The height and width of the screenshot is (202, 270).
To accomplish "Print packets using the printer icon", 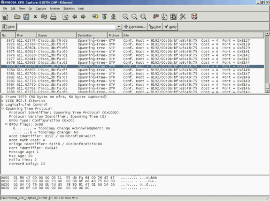I will pos(53,17).
